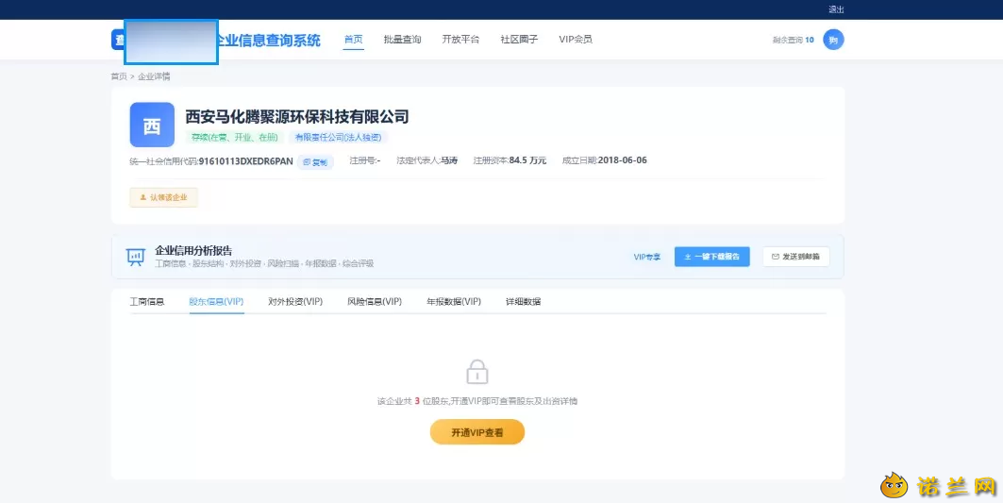Image resolution: width=1003 pixels, height=503 pixels.
Task: Click 首页 in the breadcrumb
Action: point(119,76)
